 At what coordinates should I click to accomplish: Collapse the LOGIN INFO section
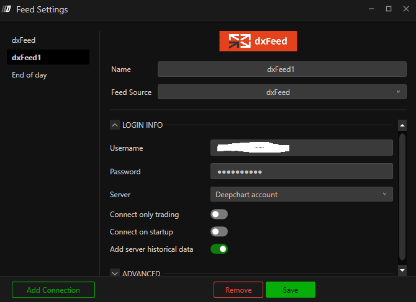click(x=115, y=125)
